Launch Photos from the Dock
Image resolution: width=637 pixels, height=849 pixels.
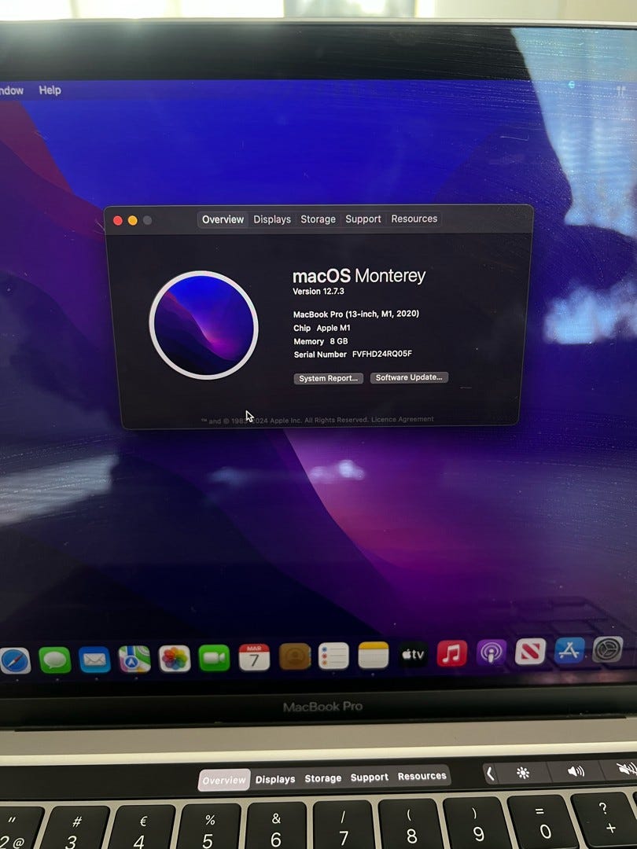pyautogui.click(x=175, y=659)
